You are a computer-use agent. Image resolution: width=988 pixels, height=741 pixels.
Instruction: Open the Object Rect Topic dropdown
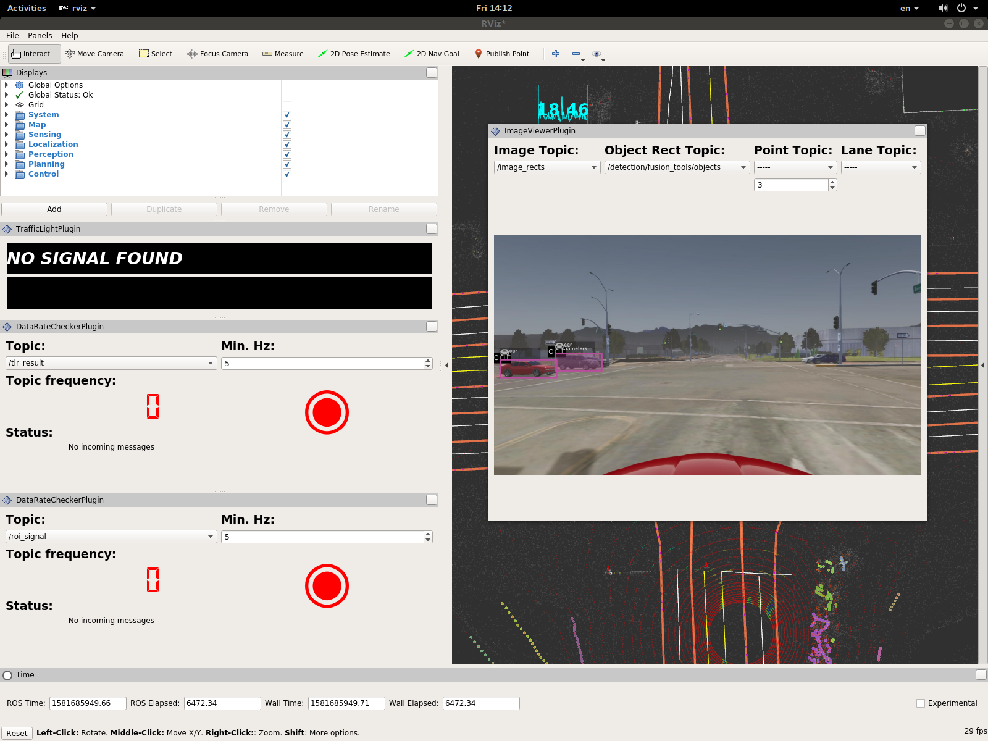(x=677, y=167)
